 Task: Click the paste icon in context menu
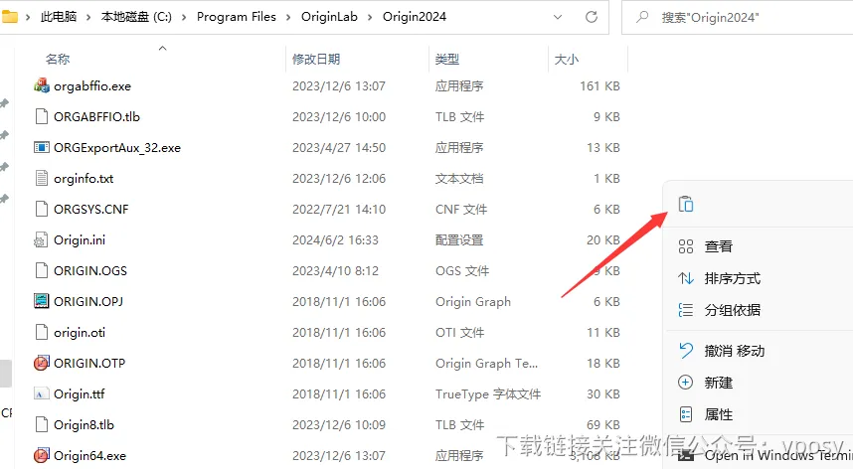pos(685,205)
